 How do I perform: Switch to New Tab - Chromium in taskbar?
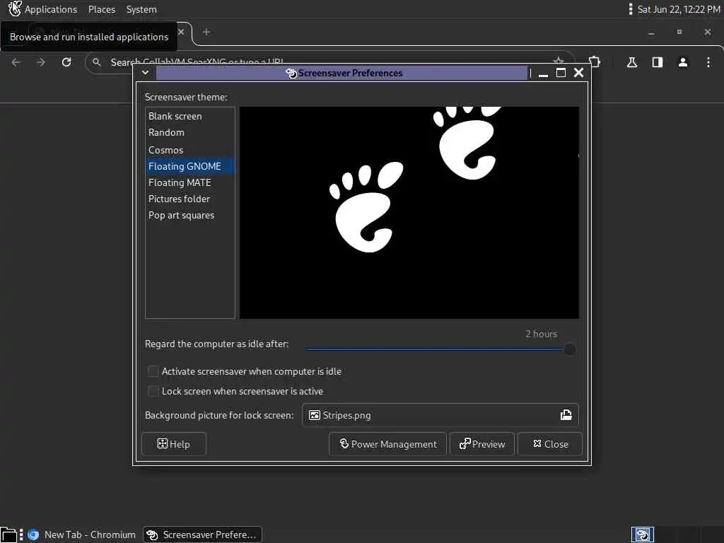(82, 535)
